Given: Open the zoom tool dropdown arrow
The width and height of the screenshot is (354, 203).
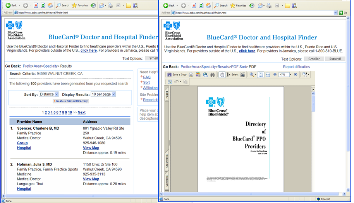Looking at the screenshot, I should pos(256,75).
